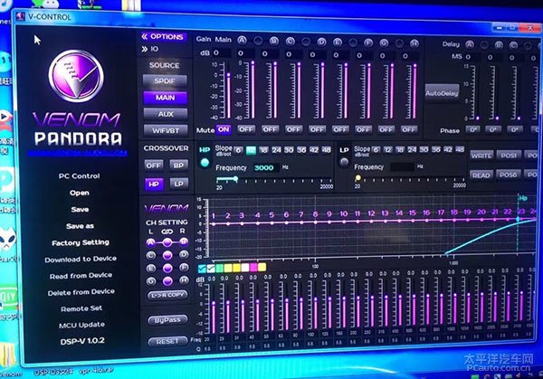Toggle link between gain channels A and B
The width and height of the screenshot is (543, 379).
click(258, 41)
